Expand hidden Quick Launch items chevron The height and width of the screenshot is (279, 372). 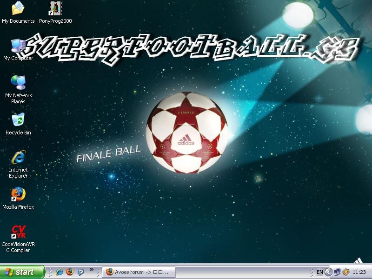(91, 270)
